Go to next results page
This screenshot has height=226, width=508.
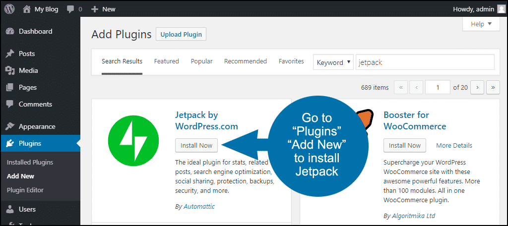click(477, 87)
